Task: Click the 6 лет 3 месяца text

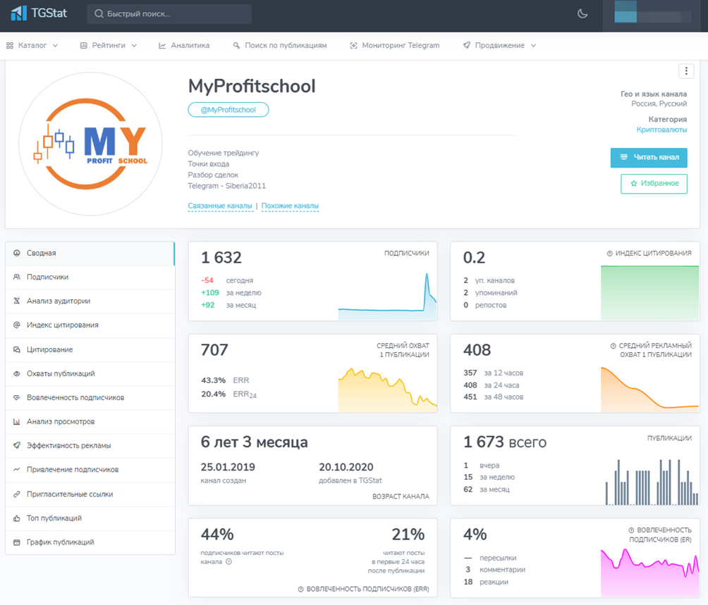Action: [254, 442]
